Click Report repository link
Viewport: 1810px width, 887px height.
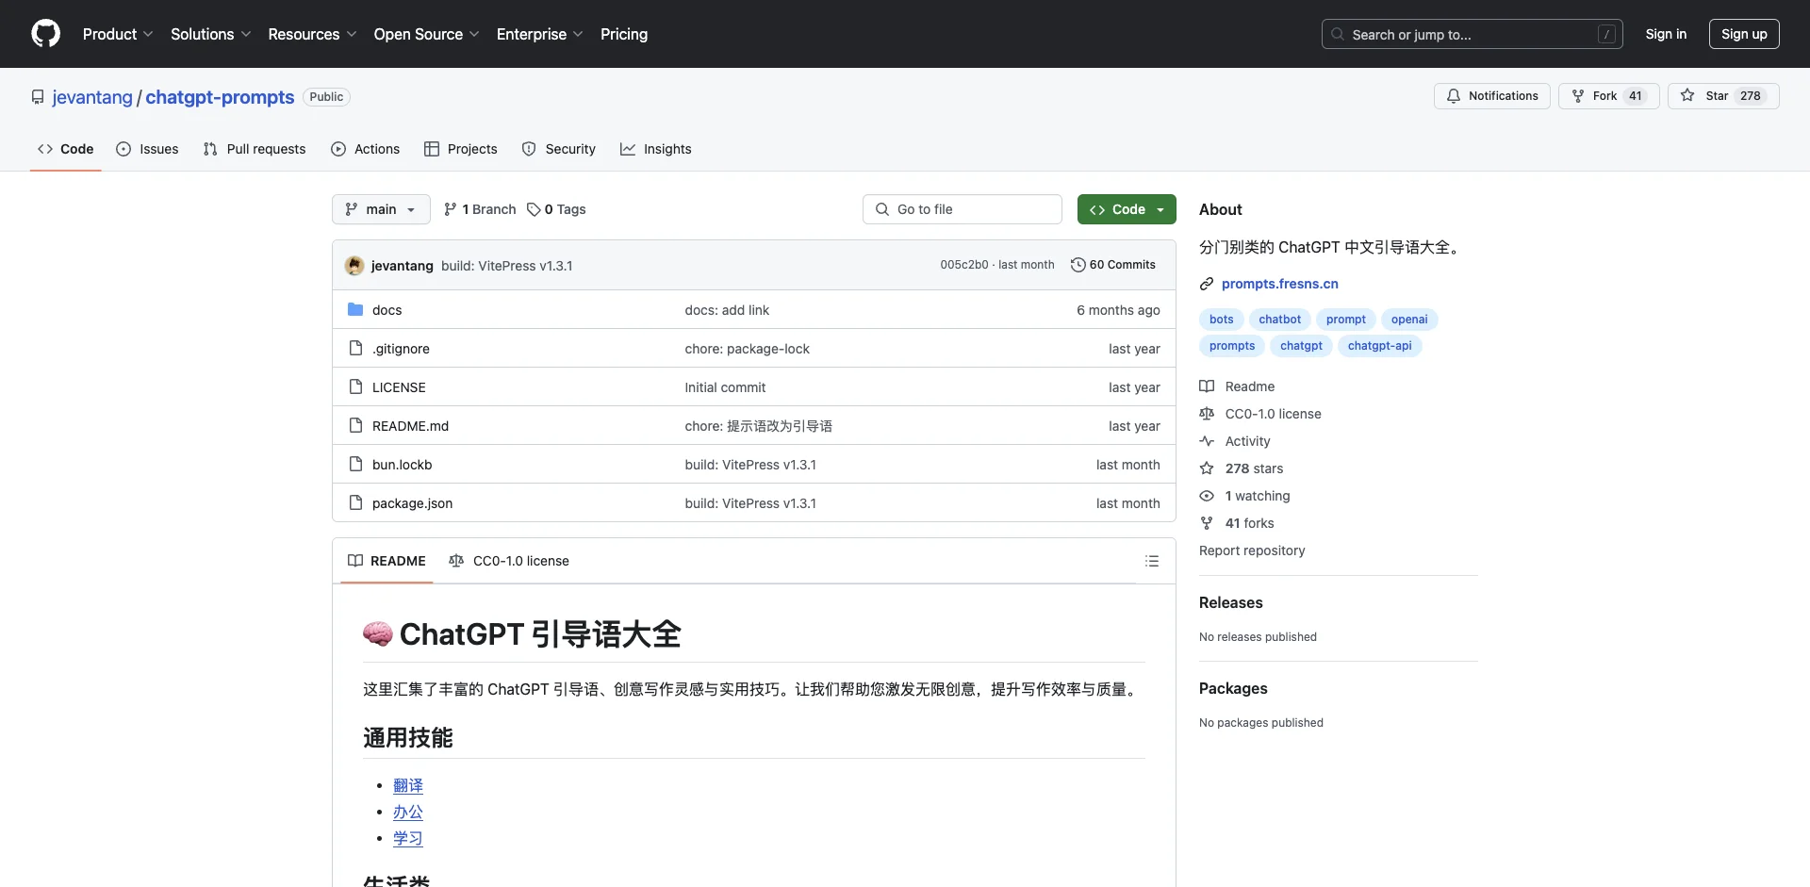(1252, 550)
